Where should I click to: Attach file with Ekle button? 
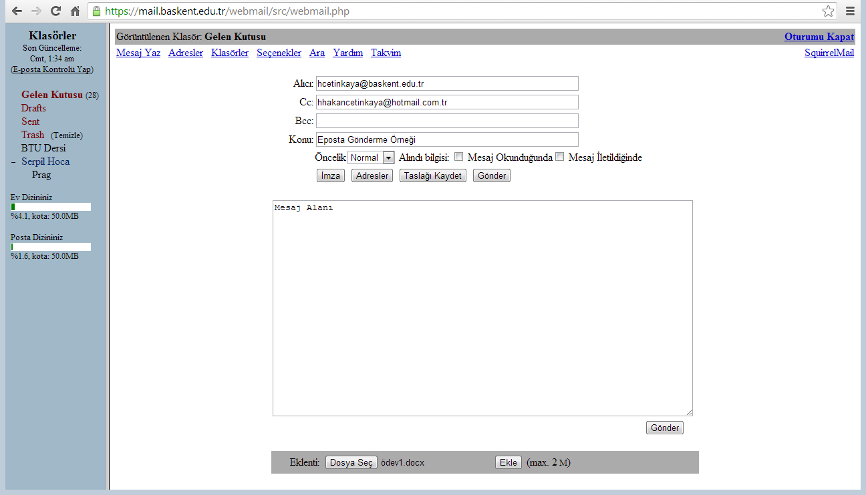coord(509,462)
